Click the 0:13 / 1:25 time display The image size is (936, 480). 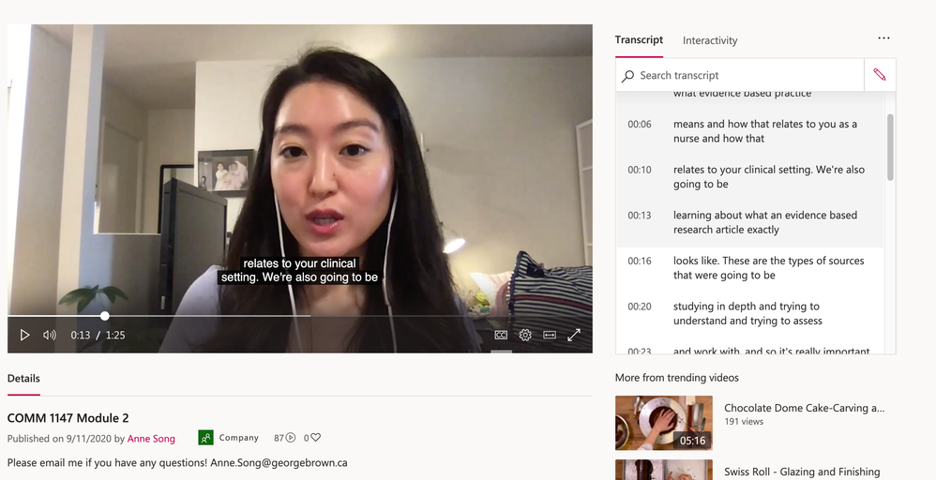98,335
